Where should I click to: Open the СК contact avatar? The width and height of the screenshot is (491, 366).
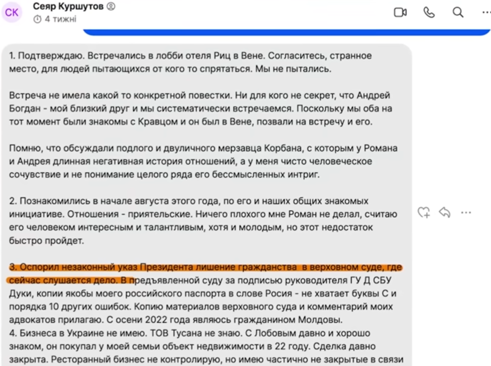pos(12,13)
